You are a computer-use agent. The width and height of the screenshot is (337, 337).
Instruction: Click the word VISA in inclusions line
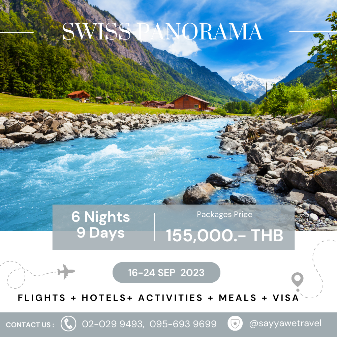pyautogui.click(x=286, y=298)
